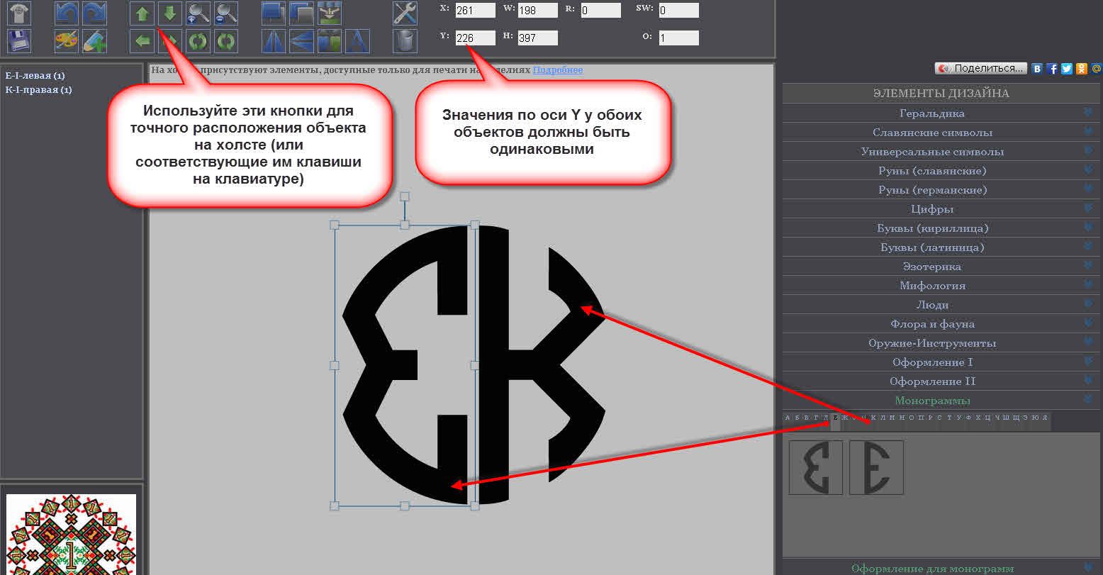Viewport: 1103px width, 575px height.
Task: Choose the left-half Е monogram thumbnail
Action: pos(816,467)
